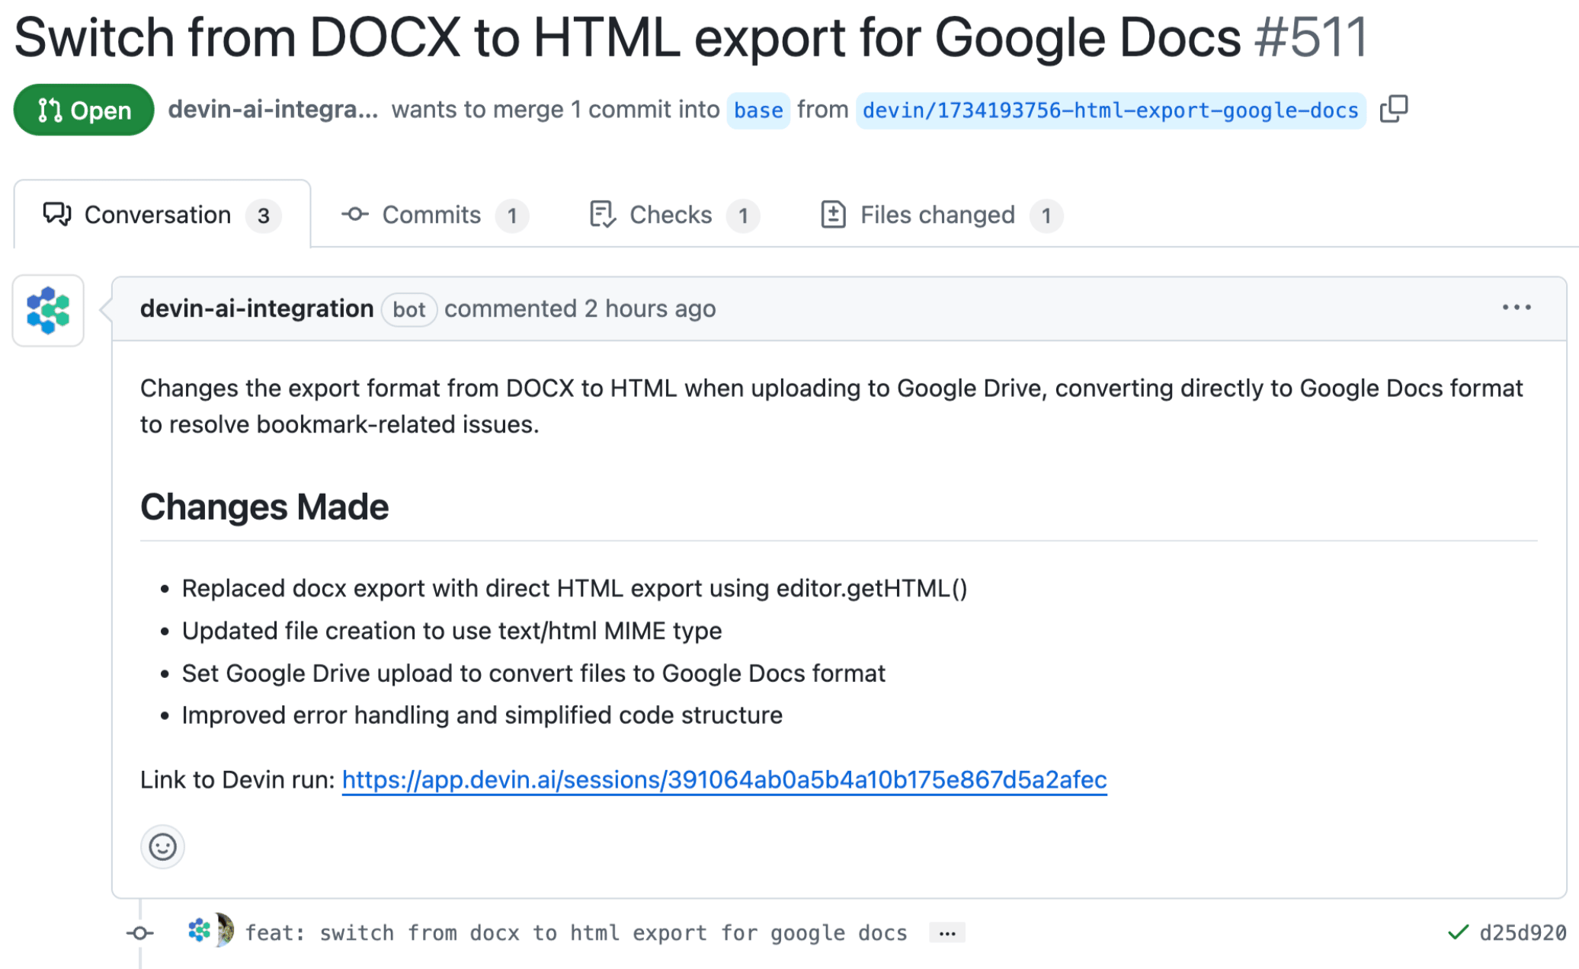Open the Devin run session link
1579x969 pixels.
point(724,779)
